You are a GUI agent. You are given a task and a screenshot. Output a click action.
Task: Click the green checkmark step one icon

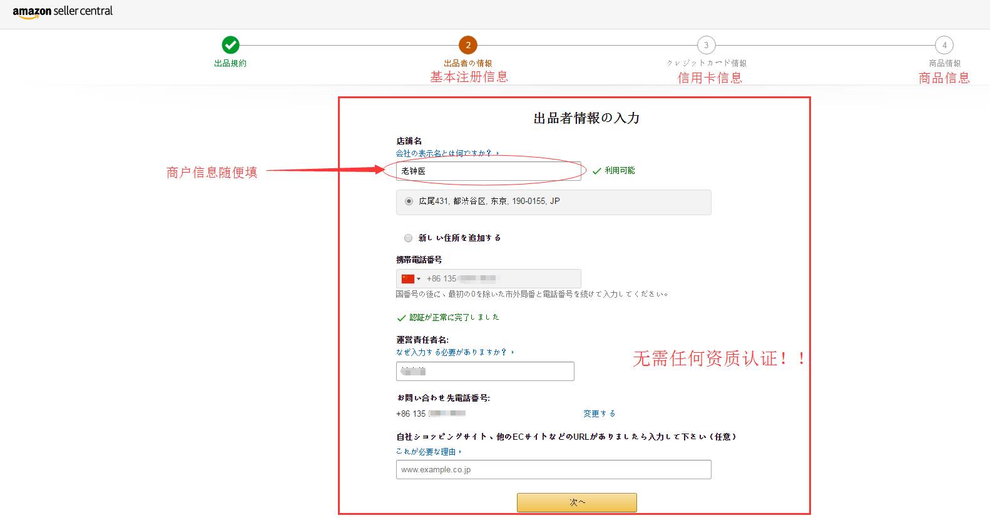point(230,45)
